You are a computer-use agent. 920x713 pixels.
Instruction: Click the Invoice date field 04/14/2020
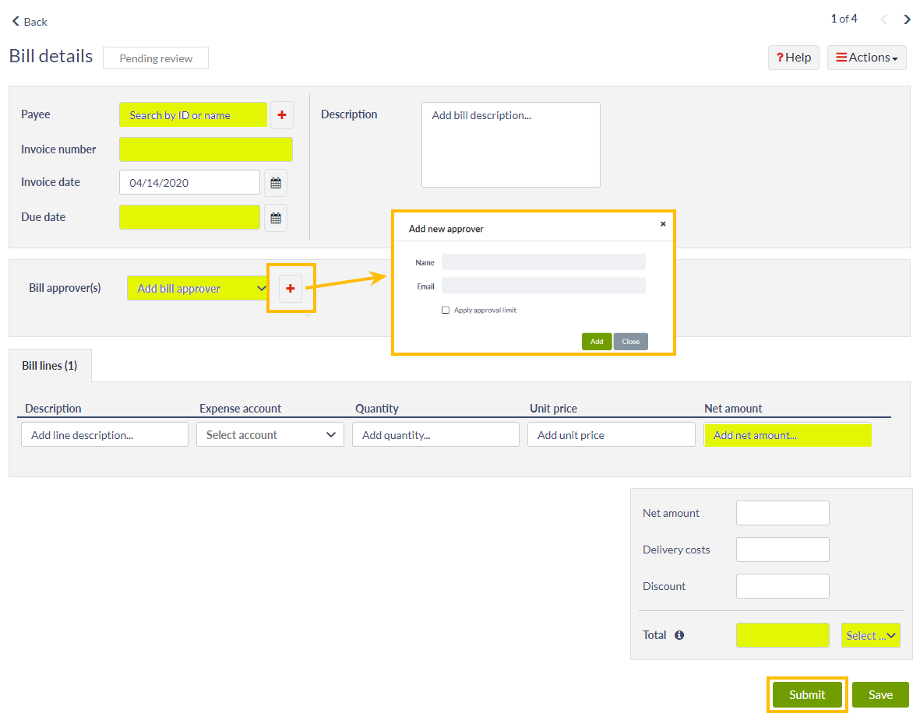tap(189, 182)
